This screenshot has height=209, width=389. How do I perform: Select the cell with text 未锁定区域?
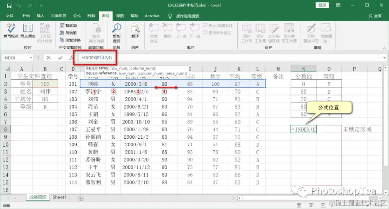click(x=357, y=129)
